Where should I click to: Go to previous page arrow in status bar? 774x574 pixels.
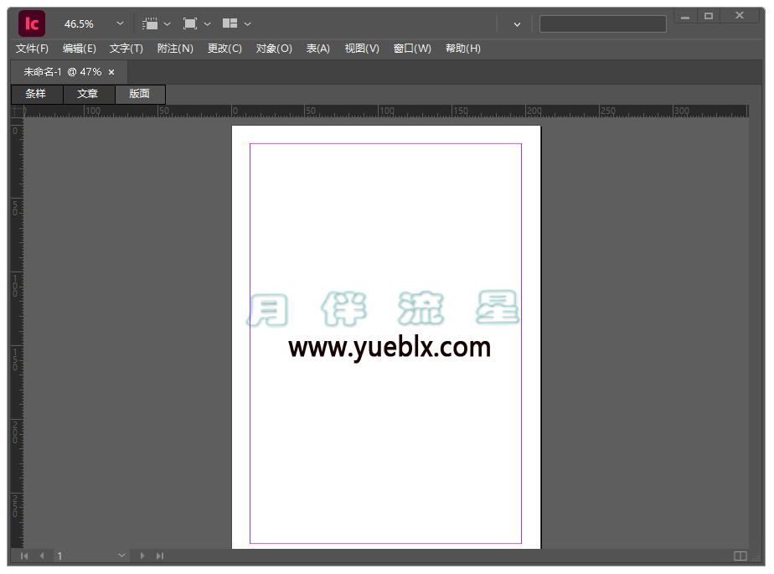coord(42,556)
